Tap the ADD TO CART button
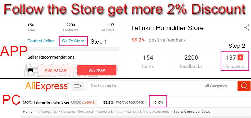This screenshot has height=118, width=251. (x=56, y=70)
